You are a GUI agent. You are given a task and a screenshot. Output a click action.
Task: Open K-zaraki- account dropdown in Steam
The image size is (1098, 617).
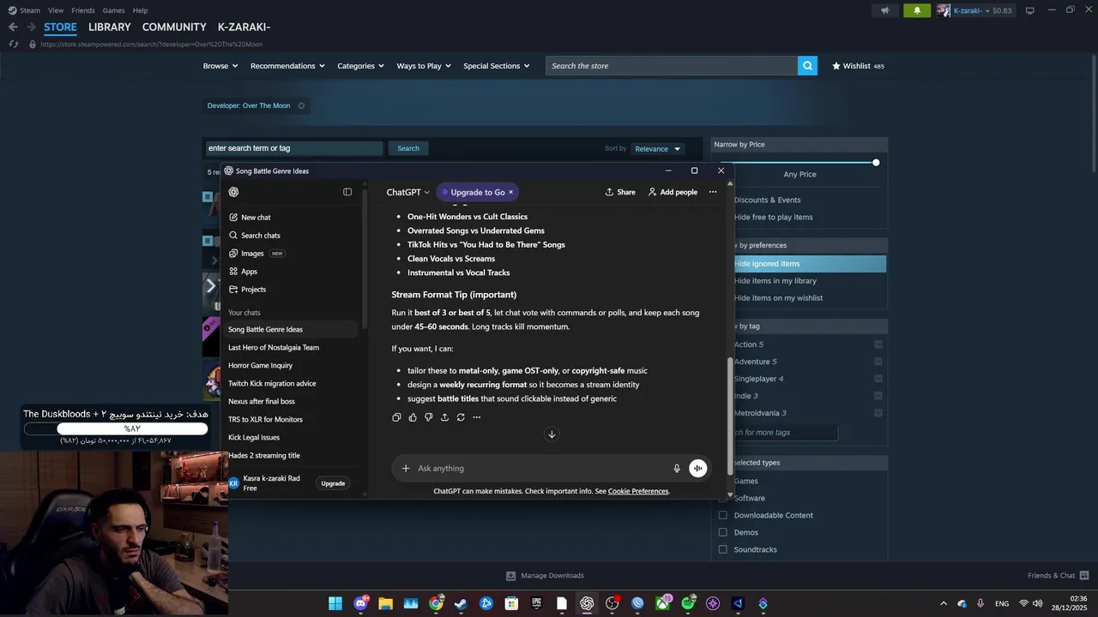click(x=974, y=10)
